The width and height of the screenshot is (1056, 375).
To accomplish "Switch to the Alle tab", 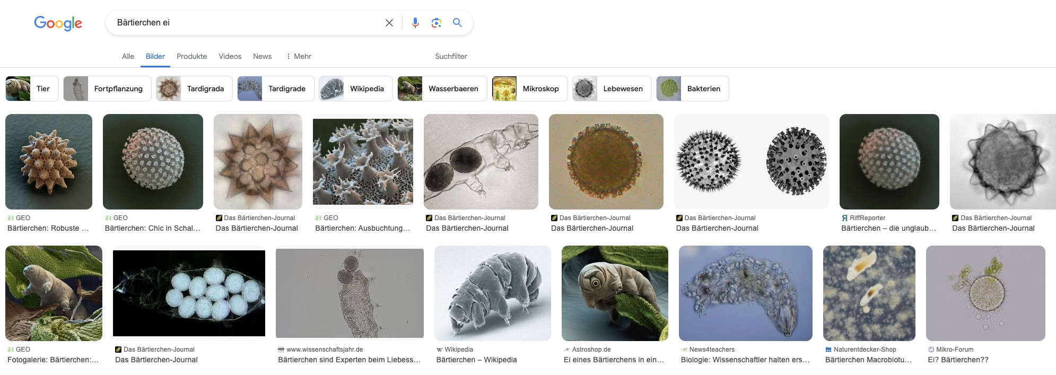I will click(128, 56).
